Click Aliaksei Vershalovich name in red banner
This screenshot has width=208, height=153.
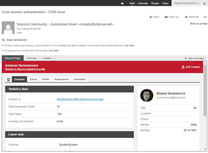pyautogui.click(x=22, y=66)
